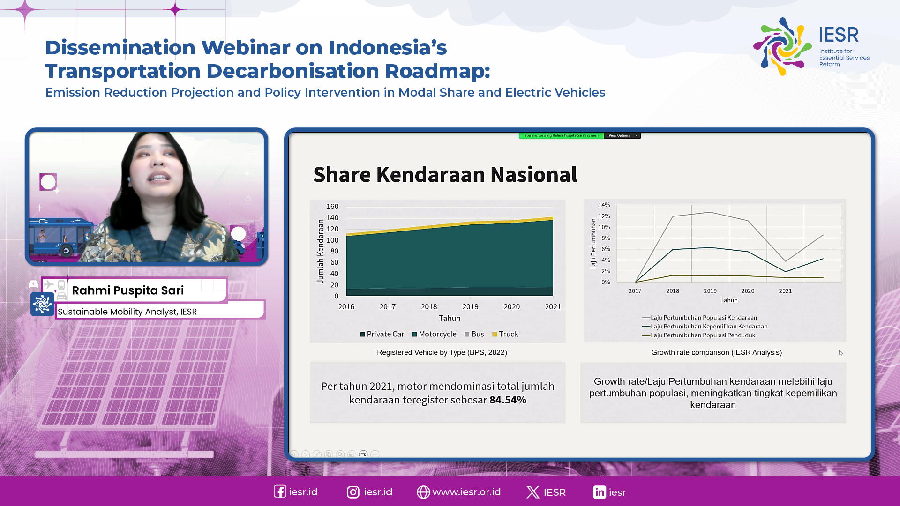The width and height of the screenshot is (900, 506).
Task: Advance to next slide via arrow
Action: click(306, 454)
